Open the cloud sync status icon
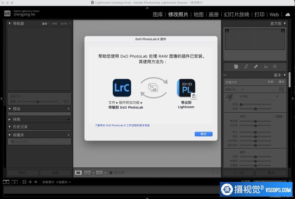The width and height of the screenshot is (295, 199). click(288, 15)
